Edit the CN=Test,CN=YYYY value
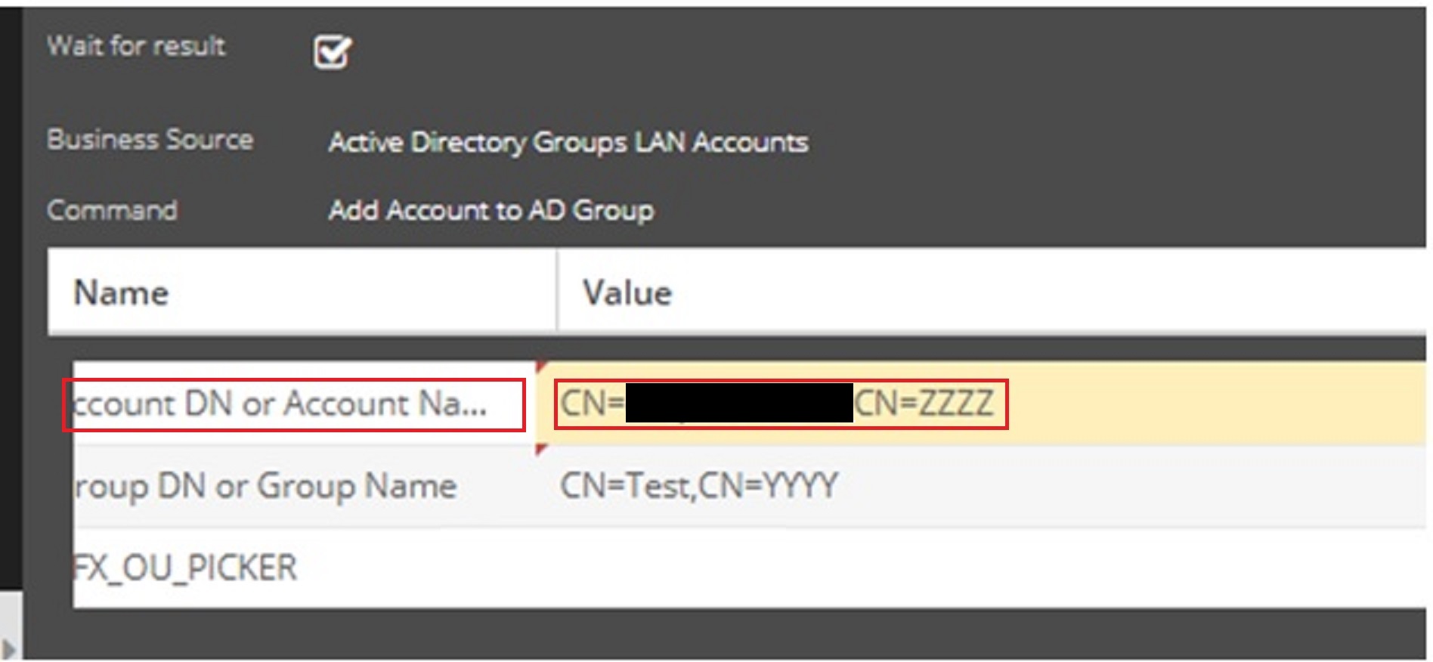 click(698, 486)
